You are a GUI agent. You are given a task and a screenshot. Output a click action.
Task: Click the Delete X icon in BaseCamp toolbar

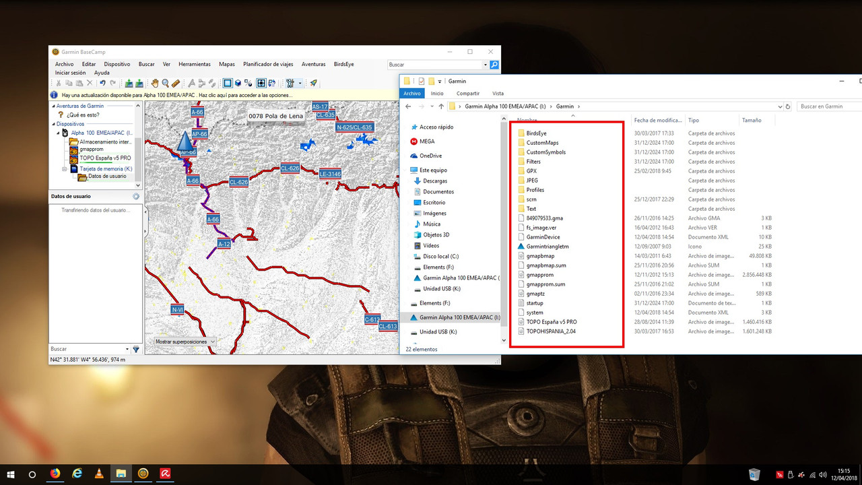point(90,83)
